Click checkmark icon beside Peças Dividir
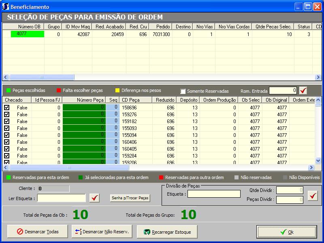 (x=313, y=196)
